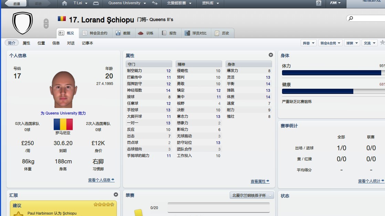
Task: Expand the 资料库 database dropdown
Action: click(210, 3)
